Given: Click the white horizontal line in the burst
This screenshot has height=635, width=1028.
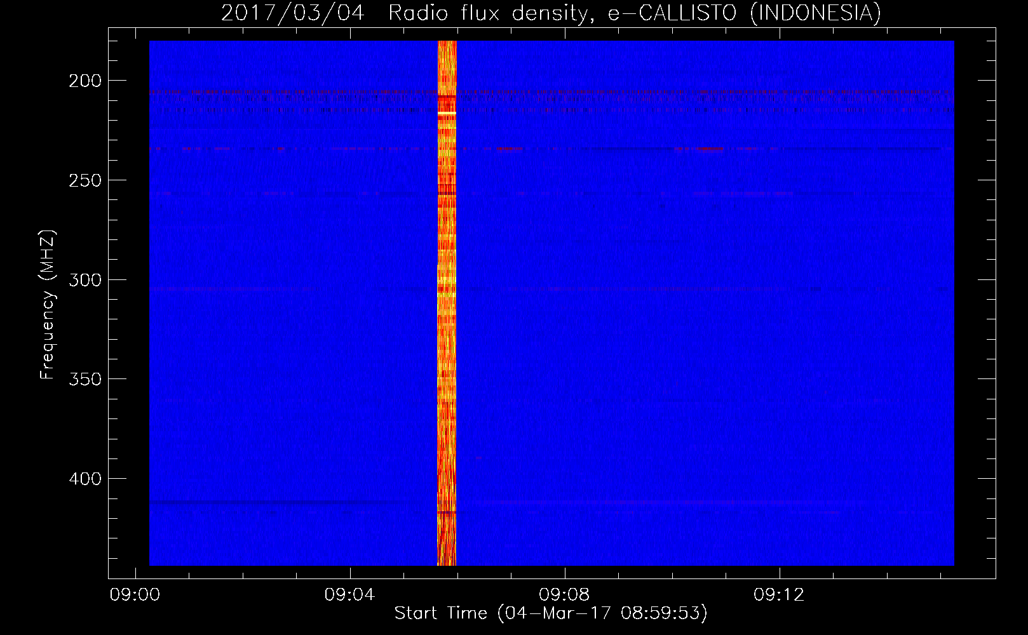Looking at the screenshot, I should click(x=447, y=113).
